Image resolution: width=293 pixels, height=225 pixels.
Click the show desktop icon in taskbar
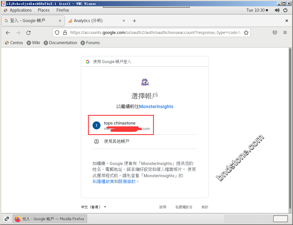pyautogui.click(x=7, y=219)
